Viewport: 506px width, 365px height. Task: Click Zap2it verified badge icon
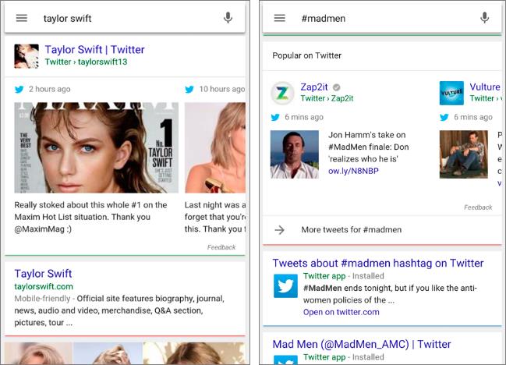336,87
